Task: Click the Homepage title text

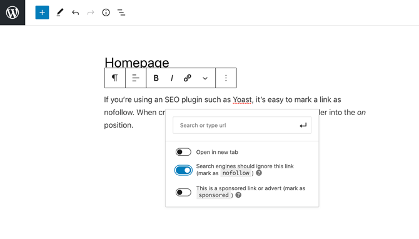Action: tap(137, 63)
